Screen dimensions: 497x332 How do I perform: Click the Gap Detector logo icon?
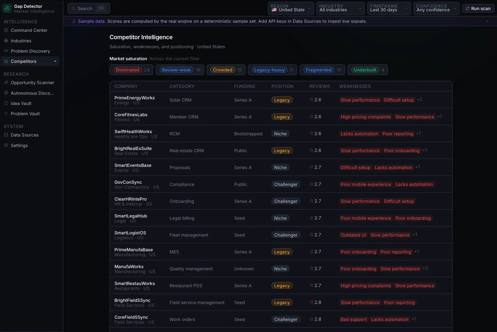[7, 9]
